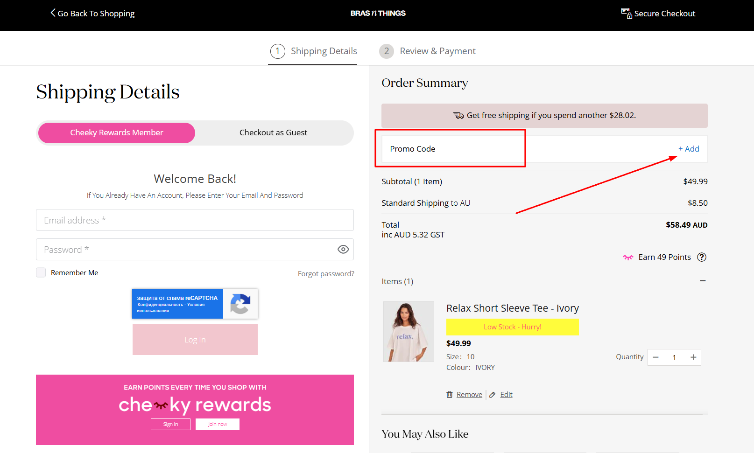754x453 pixels.
Task: Click Sign In on Cheeky Rewards banner
Action: 170,424
